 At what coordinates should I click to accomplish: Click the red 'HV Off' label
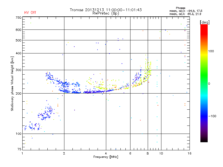30,13
